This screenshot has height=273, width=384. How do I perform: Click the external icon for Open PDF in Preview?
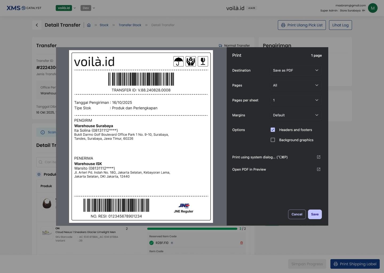318,169
